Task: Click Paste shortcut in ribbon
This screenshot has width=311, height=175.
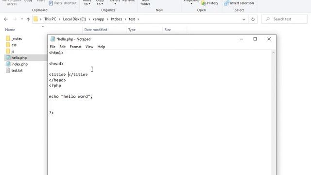Action: click(x=63, y=3)
